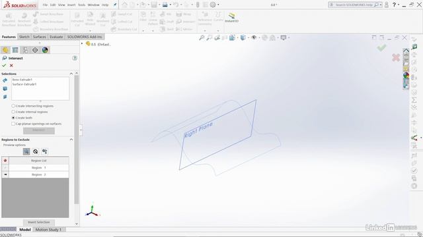Select Show included regions preview option
423x237 pixels.
26,151
